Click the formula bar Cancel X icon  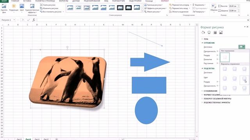pos(23,20)
